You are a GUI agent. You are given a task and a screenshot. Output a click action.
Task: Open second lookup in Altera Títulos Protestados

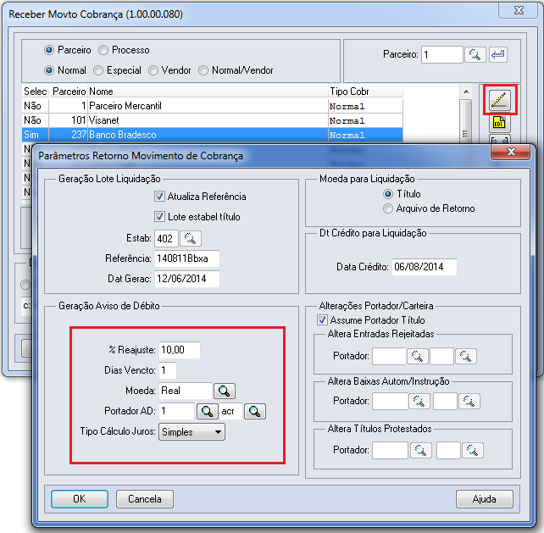(473, 451)
